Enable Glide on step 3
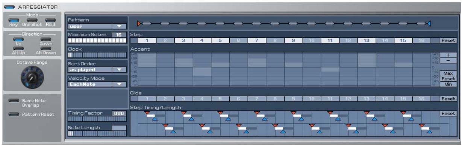 click(x=184, y=99)
